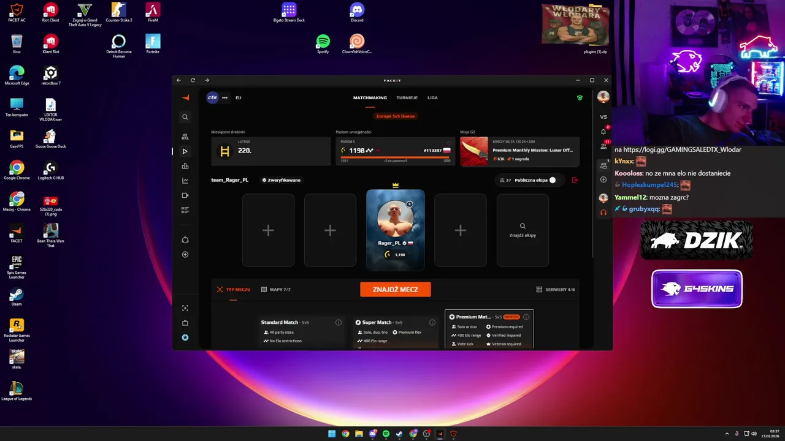Select the Super Match card

(x=395, y=332)
